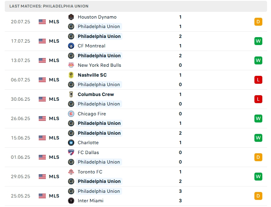Click the Chicago Fire club crest
The height and width of the screenshot is (207, 271).
(71, 114)
